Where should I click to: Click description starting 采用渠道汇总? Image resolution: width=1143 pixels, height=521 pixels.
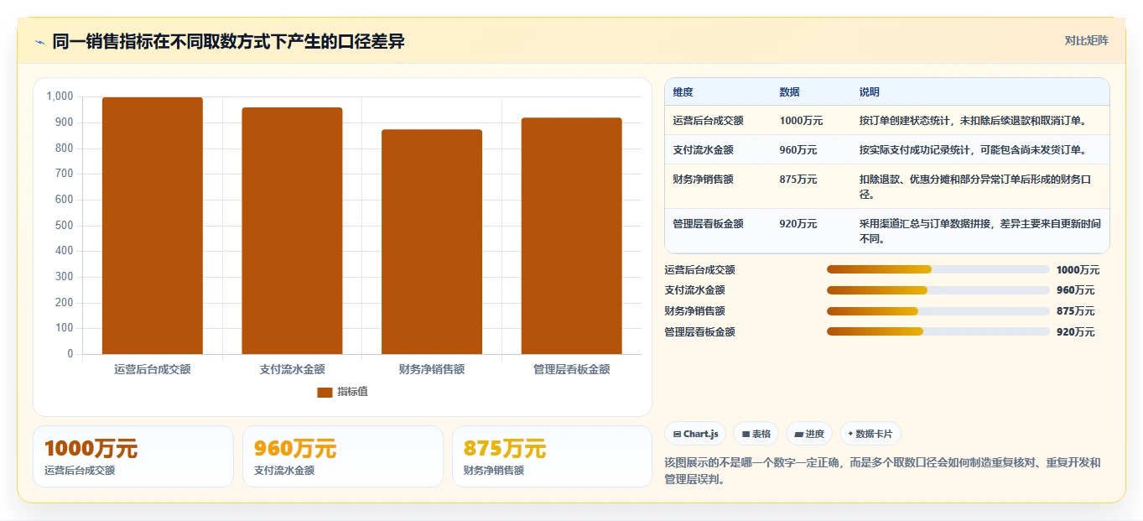979,232
